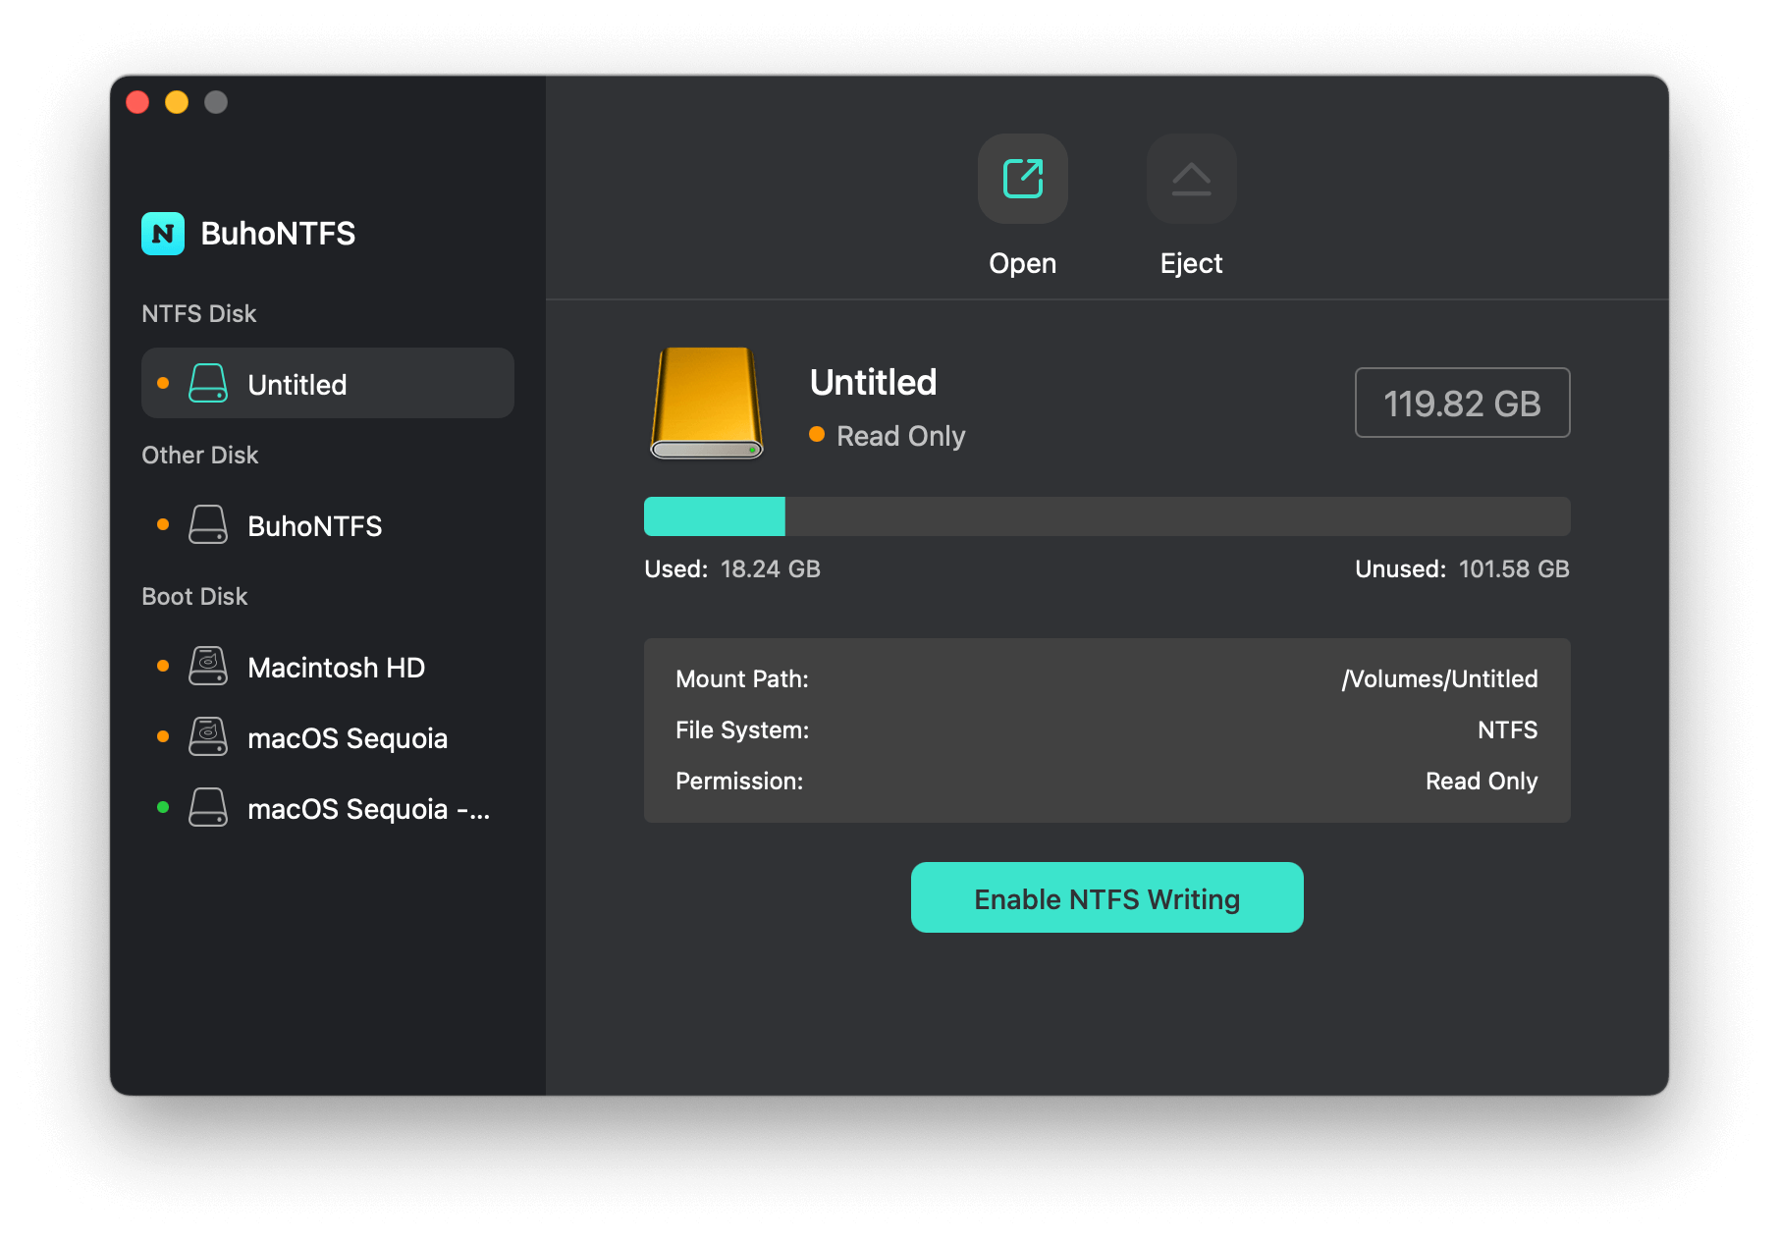
Task: Click the Macintosh HD boot disk icon
Action: [208, 667]
